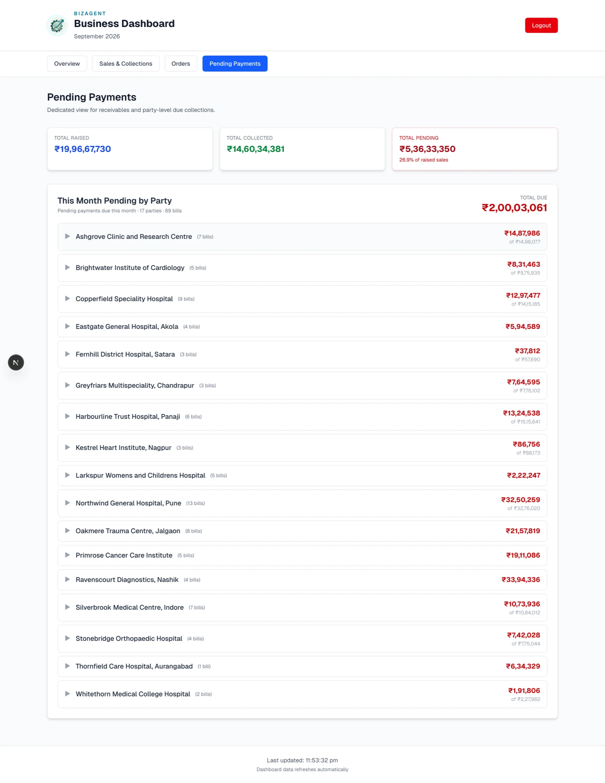Expand Silverbrook Medical Centre, Indore triangle
Screen dimensions: 605x783
point(67,607)
